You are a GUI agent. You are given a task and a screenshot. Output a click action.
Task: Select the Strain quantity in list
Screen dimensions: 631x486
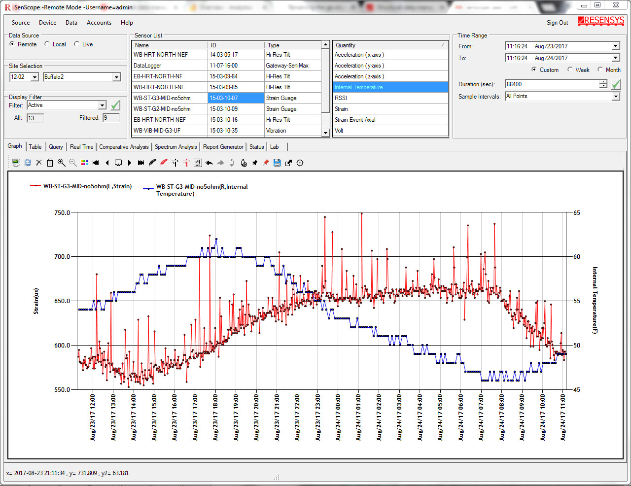coord(341,109)
